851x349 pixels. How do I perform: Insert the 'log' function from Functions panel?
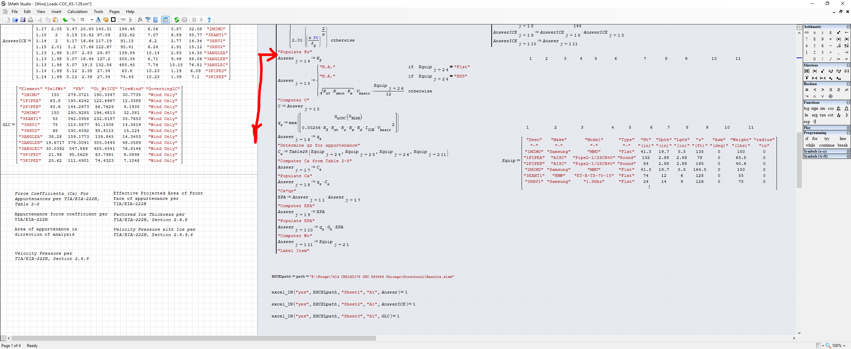pyautogui.click(x=806, y=109)
